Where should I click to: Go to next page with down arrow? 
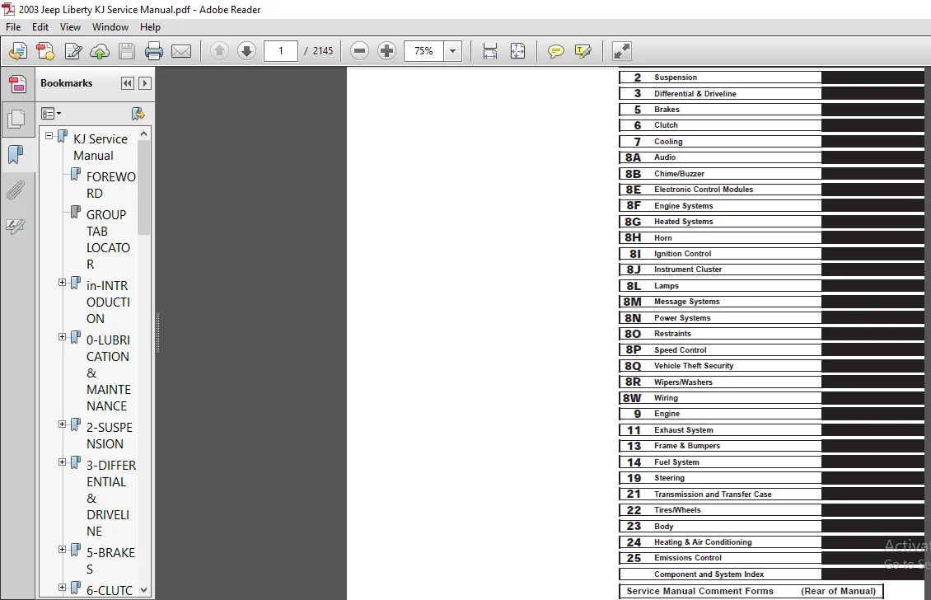pyautogui.click(x=246, y=51)
